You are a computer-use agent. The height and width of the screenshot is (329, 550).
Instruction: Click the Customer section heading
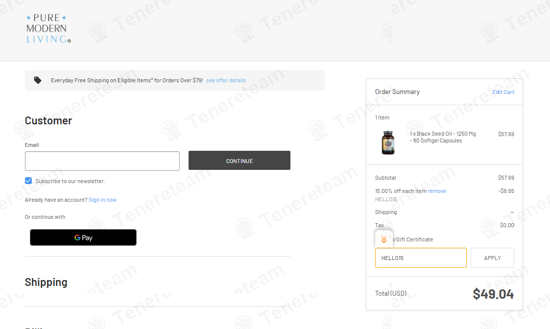point(48,120)
